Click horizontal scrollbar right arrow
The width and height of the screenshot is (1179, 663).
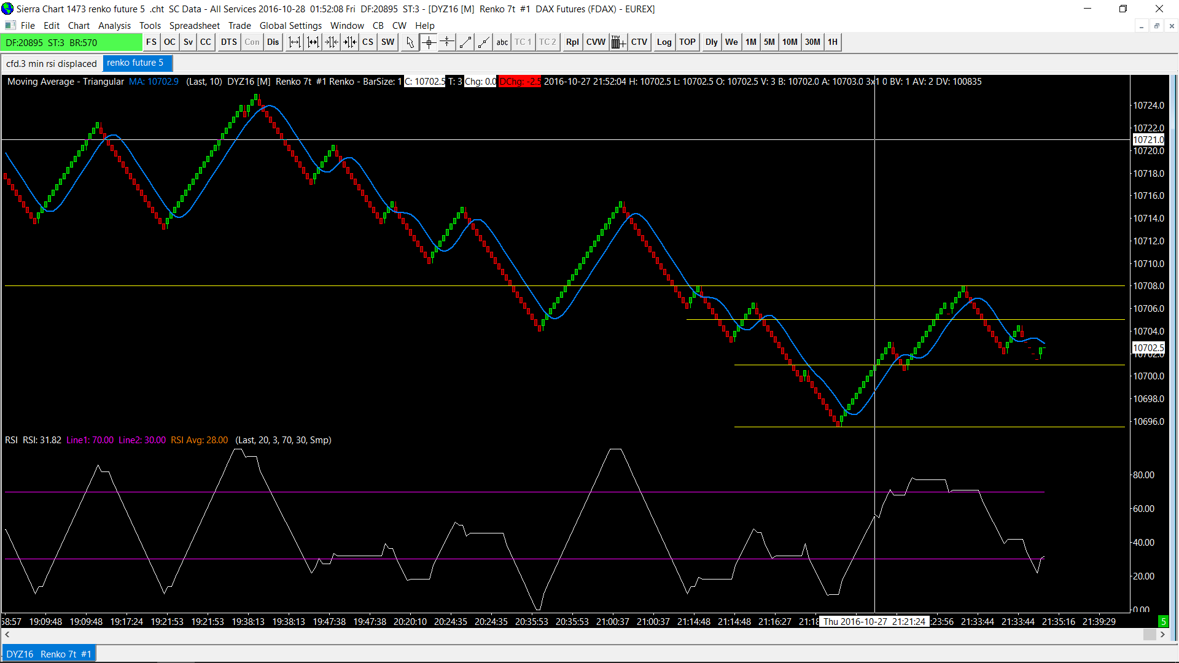tap(1162, 635)
